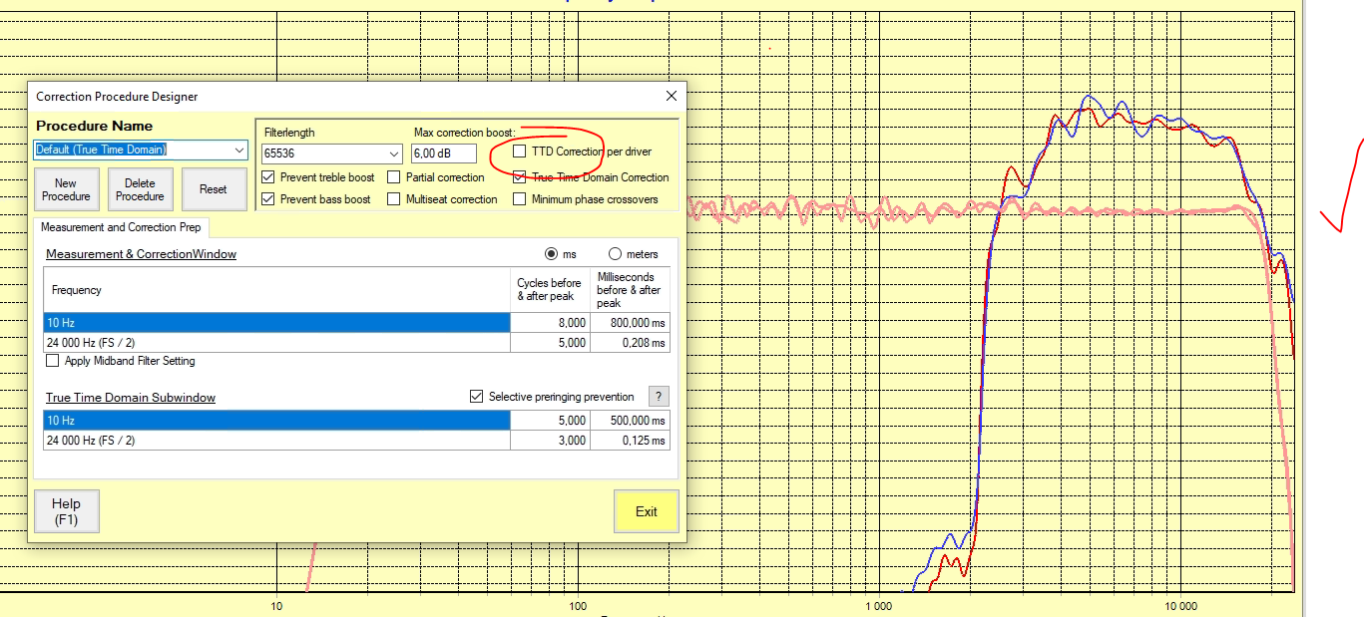The width and height of the screenshot is (1364, 617).
Task: Select the meters radio button
Action: tap(615, 254)
